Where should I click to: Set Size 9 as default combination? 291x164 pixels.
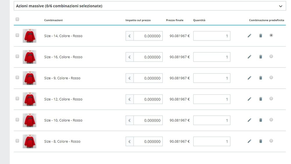coord(271,77)
